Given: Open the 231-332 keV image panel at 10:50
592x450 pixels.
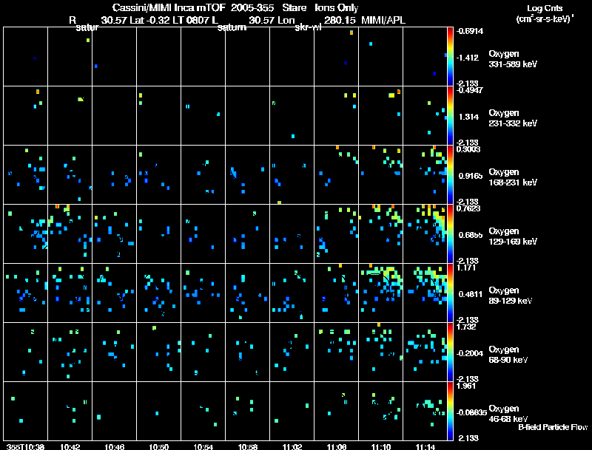Looking at the screenshot, I should (158, 115).
